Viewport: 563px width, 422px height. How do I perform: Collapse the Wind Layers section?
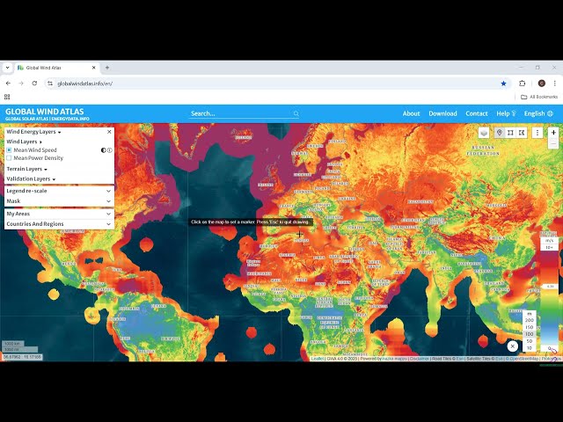(x=24, y=142)
